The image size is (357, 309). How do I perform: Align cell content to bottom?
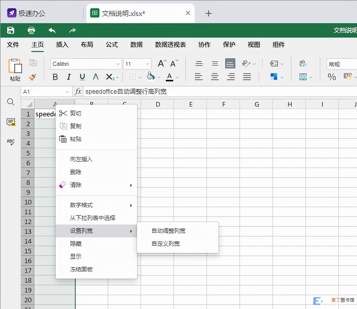[x=230, y=63]
